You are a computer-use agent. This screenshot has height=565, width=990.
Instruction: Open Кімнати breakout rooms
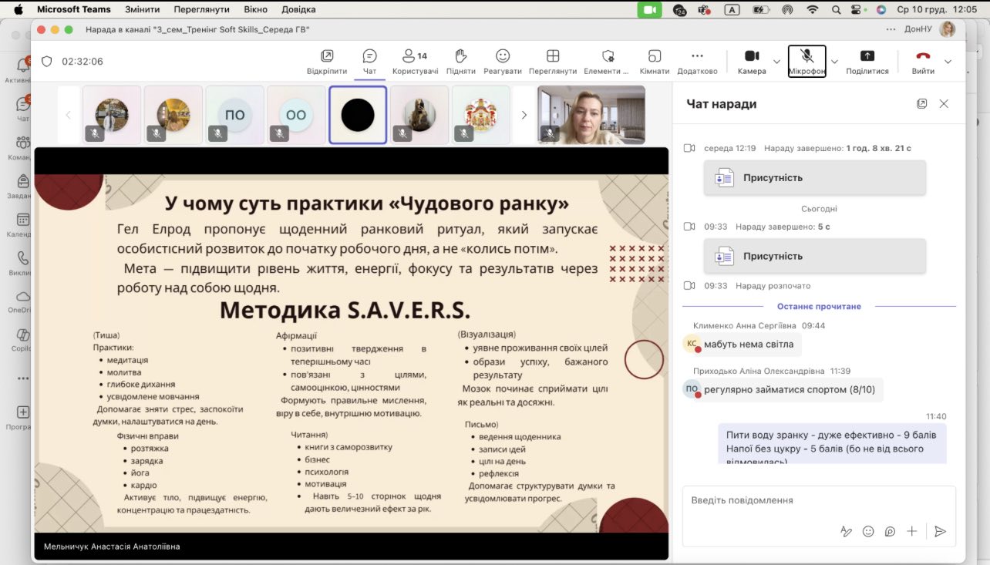click(655, 56)
